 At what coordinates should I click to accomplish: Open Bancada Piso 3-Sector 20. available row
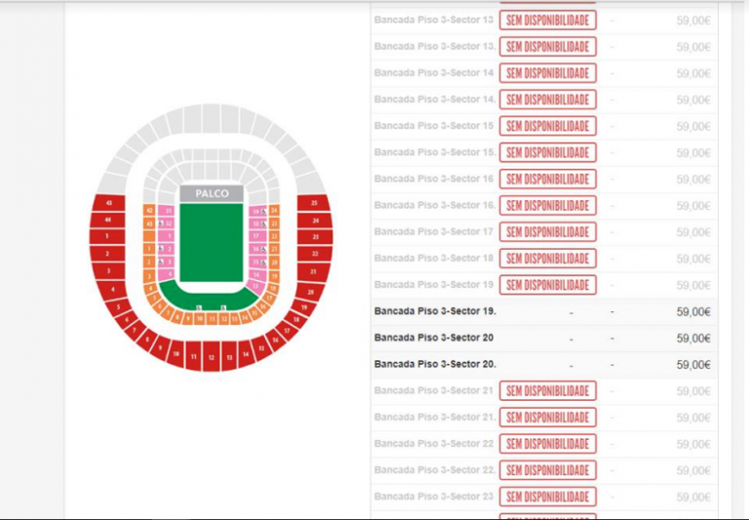click(544, 364)
